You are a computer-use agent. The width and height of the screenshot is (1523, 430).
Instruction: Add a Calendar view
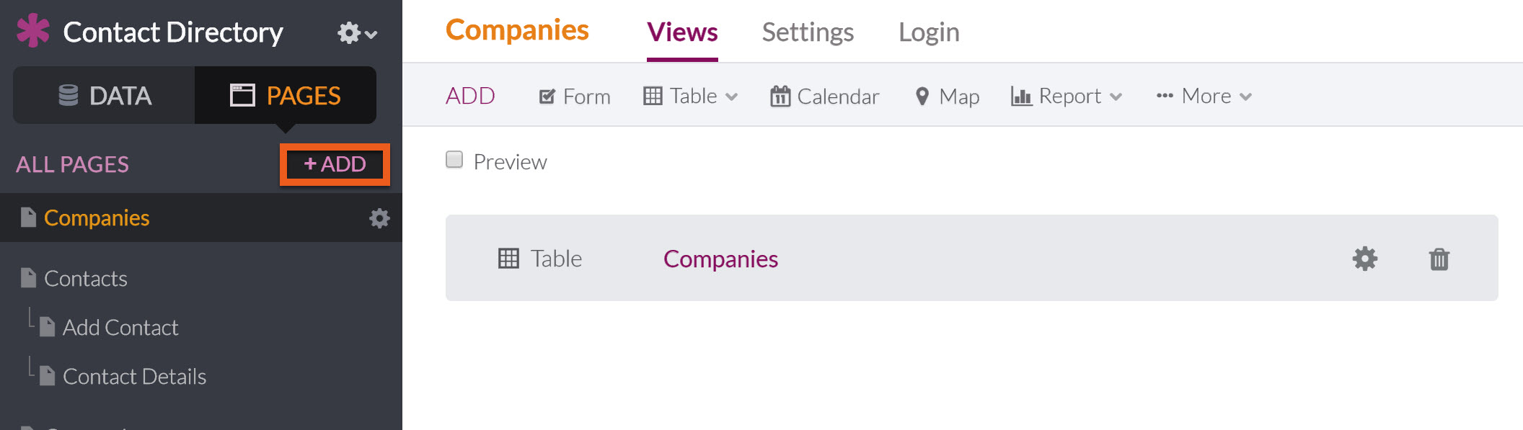(824, 96)
